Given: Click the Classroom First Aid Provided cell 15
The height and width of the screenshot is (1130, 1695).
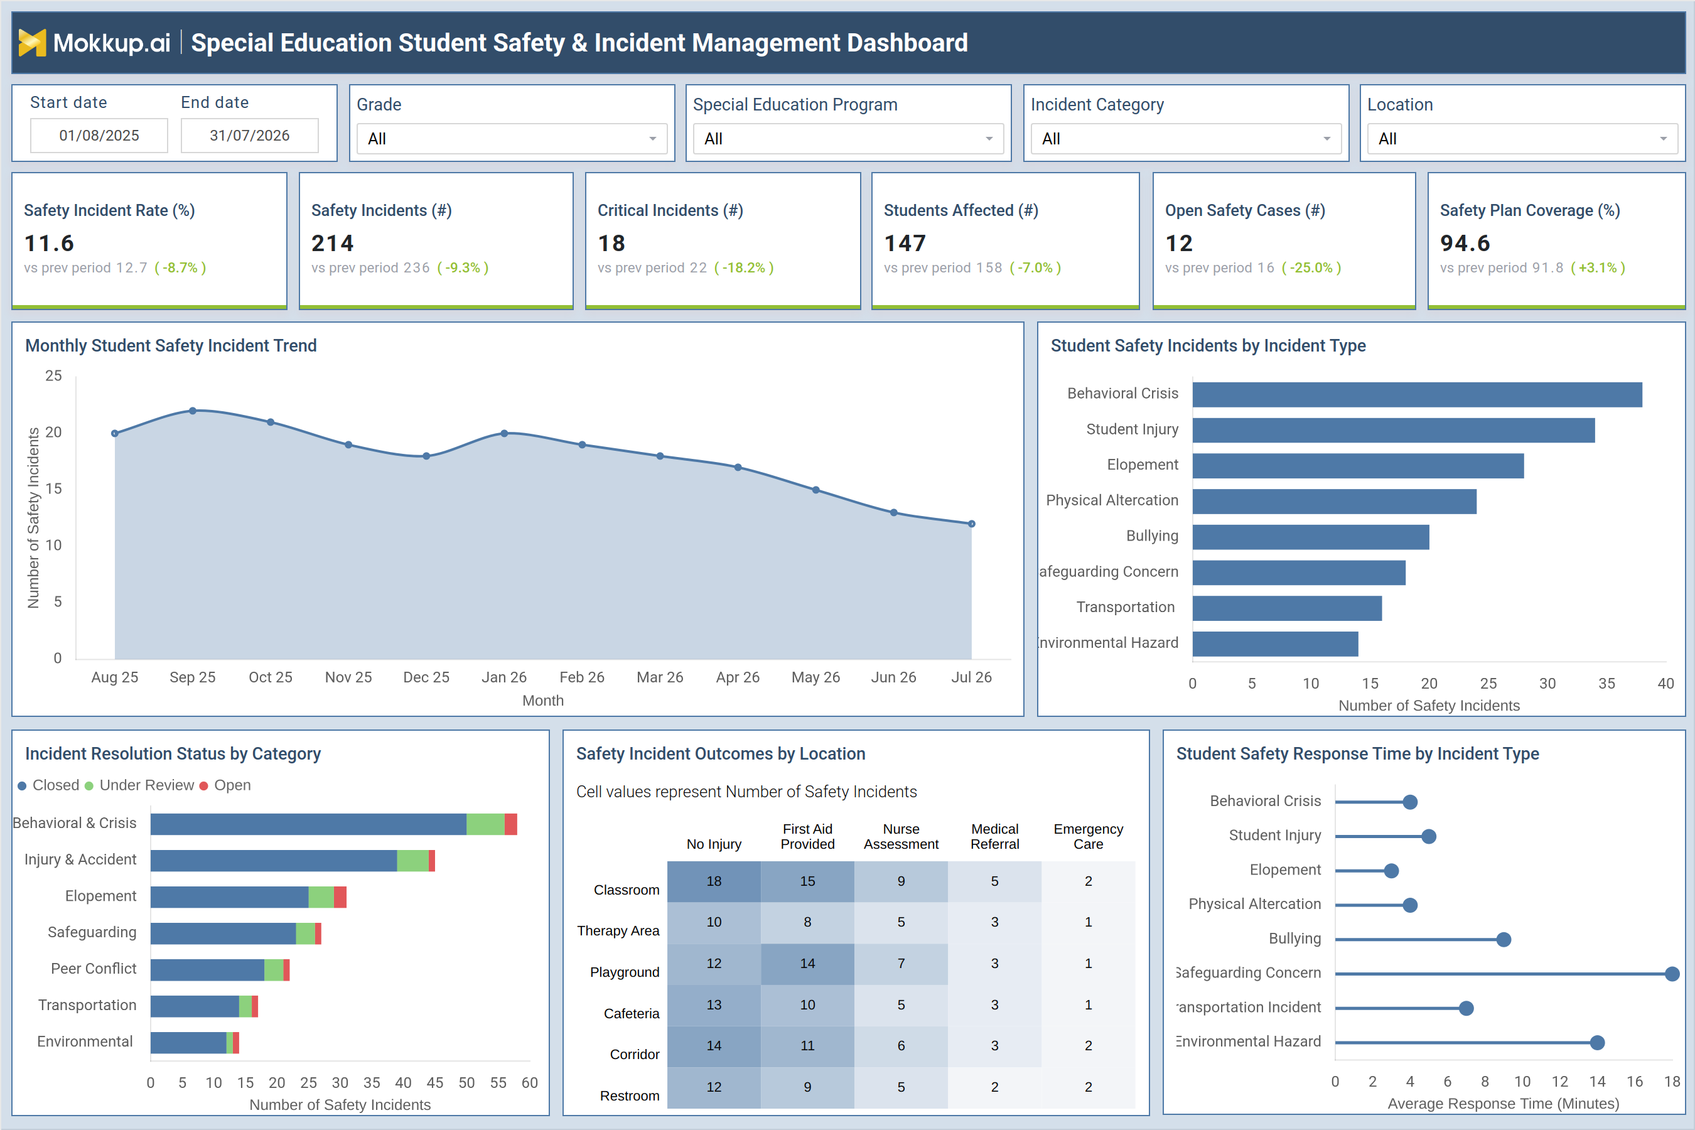Looking at the screenshot, I should [x=807, y=881].
